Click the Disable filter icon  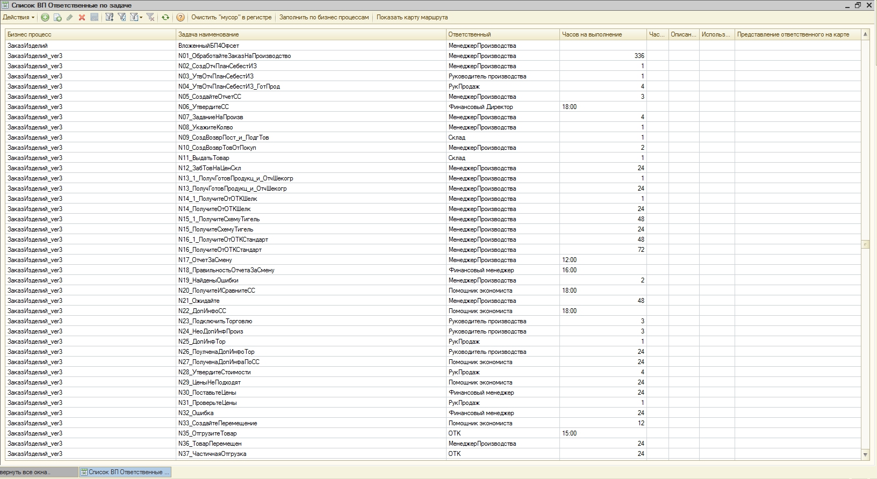click(x=150, y=17)
